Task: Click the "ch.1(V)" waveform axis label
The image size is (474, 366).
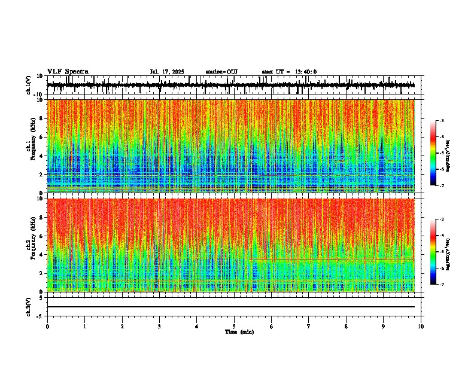Action: (29, 85)
